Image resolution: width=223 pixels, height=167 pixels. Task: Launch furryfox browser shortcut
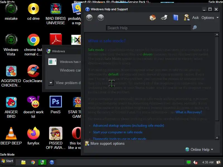pos(33,136)
